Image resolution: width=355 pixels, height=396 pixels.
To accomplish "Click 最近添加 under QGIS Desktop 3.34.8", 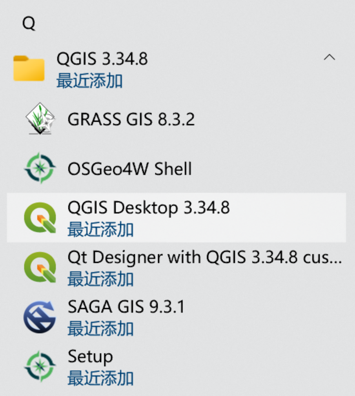I will tap(100, 229).
